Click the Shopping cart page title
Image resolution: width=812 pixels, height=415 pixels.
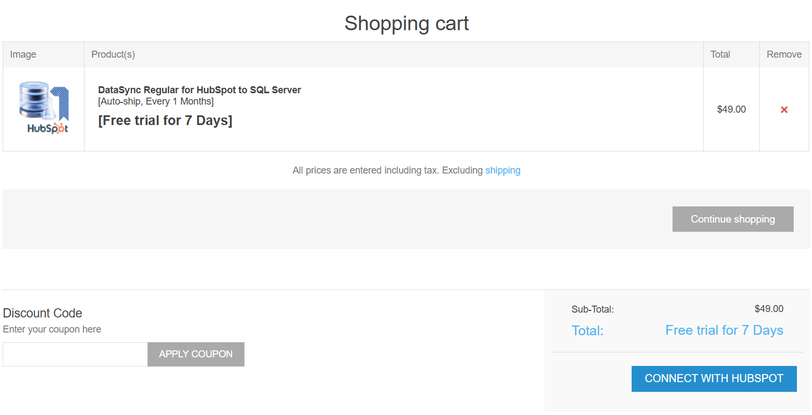point(407,23)
